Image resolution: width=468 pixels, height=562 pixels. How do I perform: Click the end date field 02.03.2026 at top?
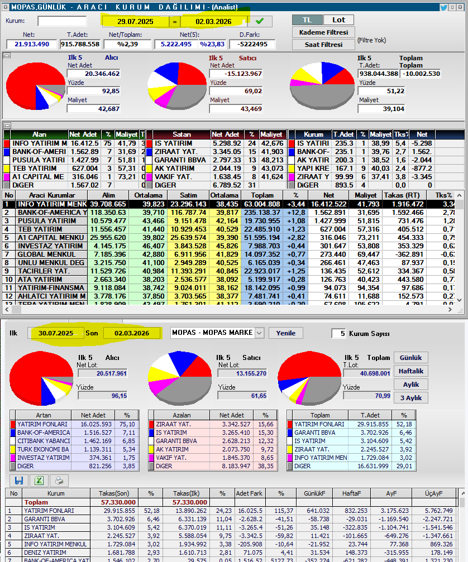click(x=213, y=22)
